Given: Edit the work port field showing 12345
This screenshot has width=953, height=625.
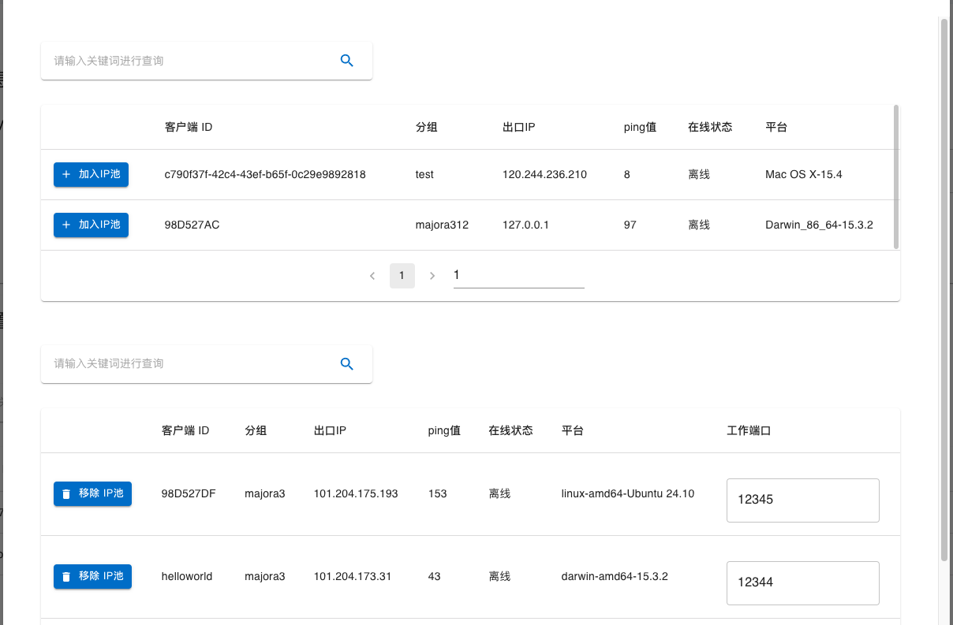Looking at the screenshot, I should (802, 500).
